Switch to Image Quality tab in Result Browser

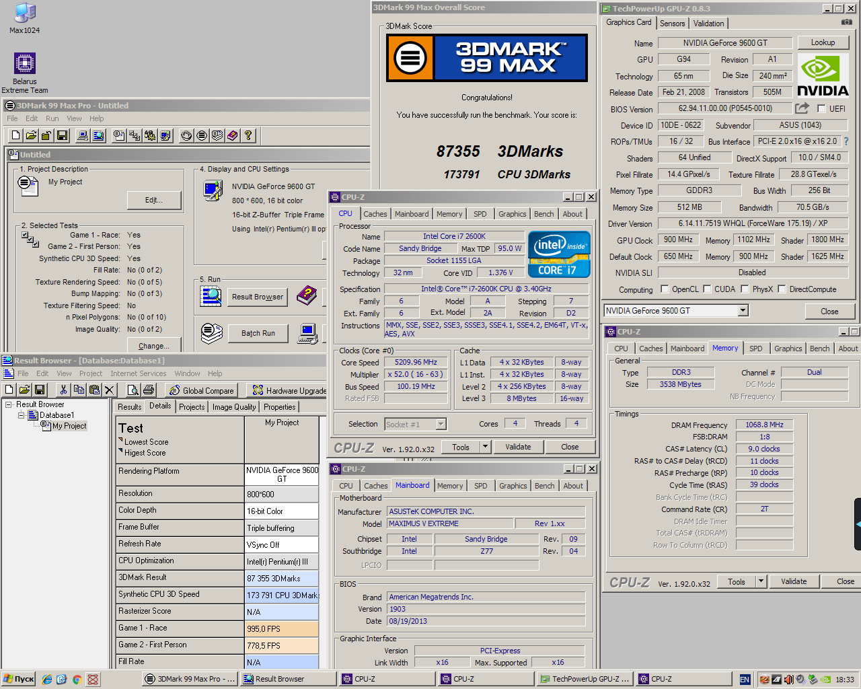coord(234,407)
